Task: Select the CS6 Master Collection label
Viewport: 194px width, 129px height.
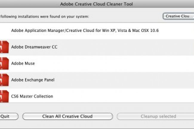Action: (x=32, y=96)
